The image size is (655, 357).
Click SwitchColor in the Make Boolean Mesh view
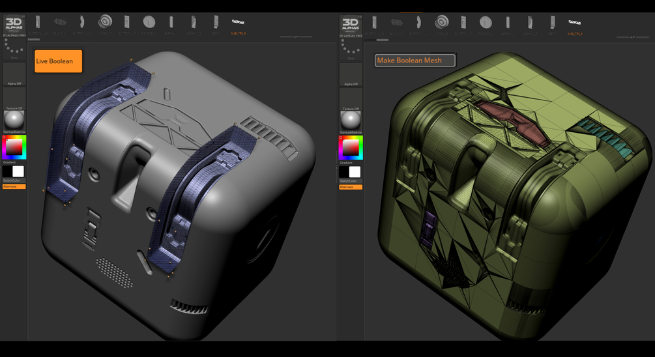[351, 181]
